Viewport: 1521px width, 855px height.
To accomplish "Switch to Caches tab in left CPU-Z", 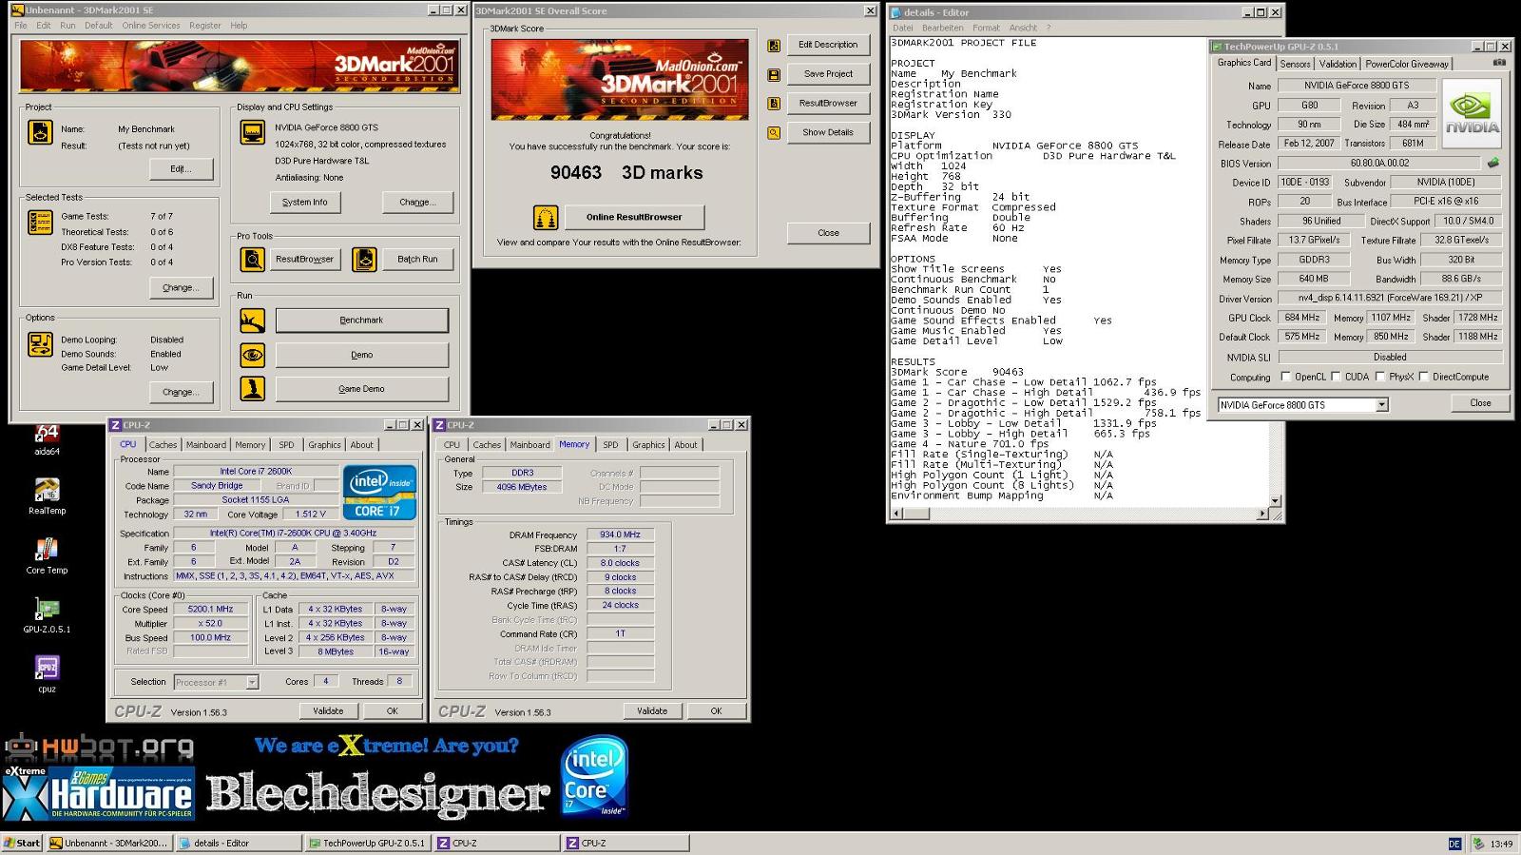I will pyautogui.click(x=163, y=445).
